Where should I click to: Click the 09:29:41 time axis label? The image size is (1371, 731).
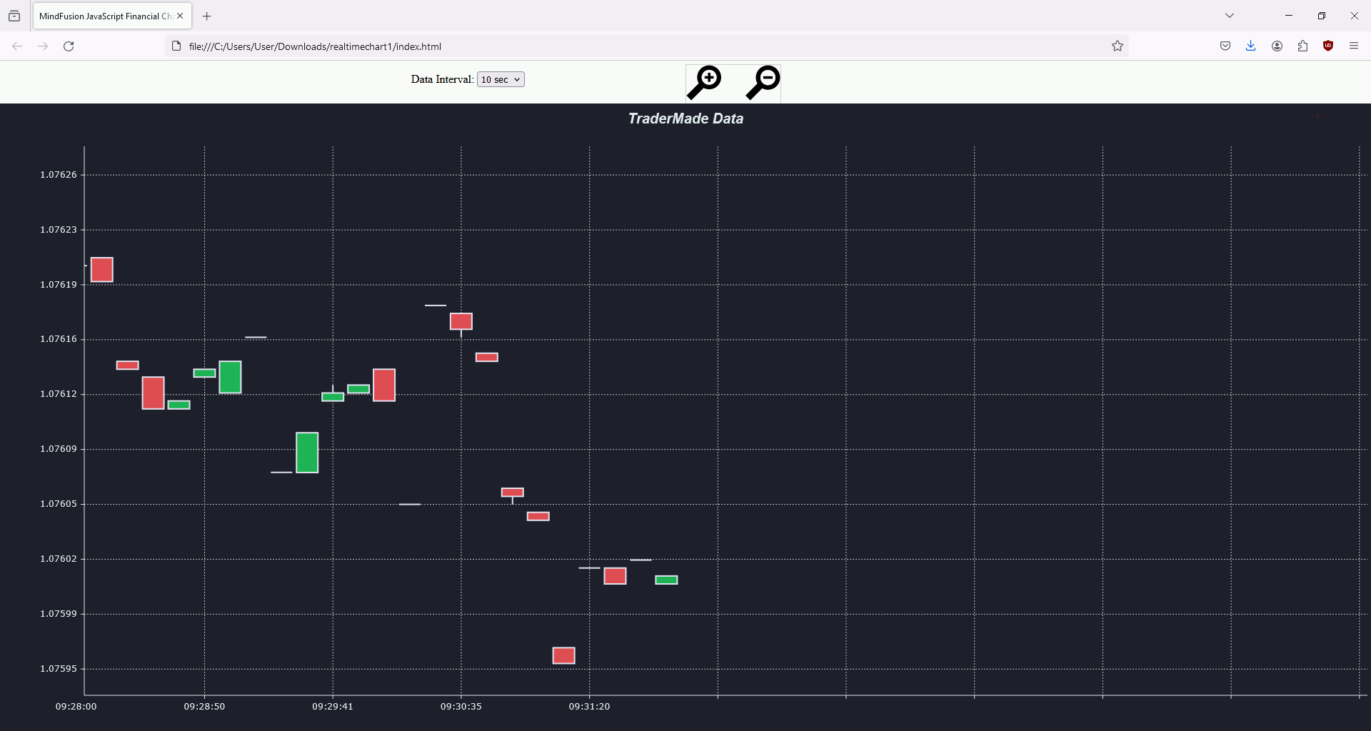point(333,707)
